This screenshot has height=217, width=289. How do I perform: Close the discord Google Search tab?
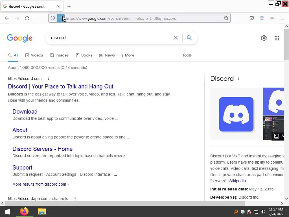(x=58, y=6)
